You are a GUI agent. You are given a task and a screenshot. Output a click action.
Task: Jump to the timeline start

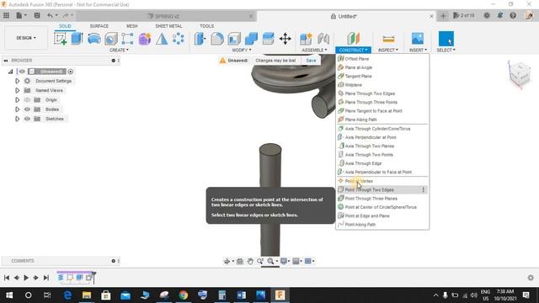[7, 278]
